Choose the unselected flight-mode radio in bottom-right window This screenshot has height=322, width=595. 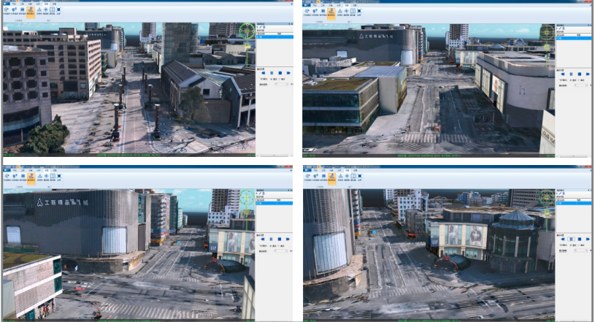point(578,245)
